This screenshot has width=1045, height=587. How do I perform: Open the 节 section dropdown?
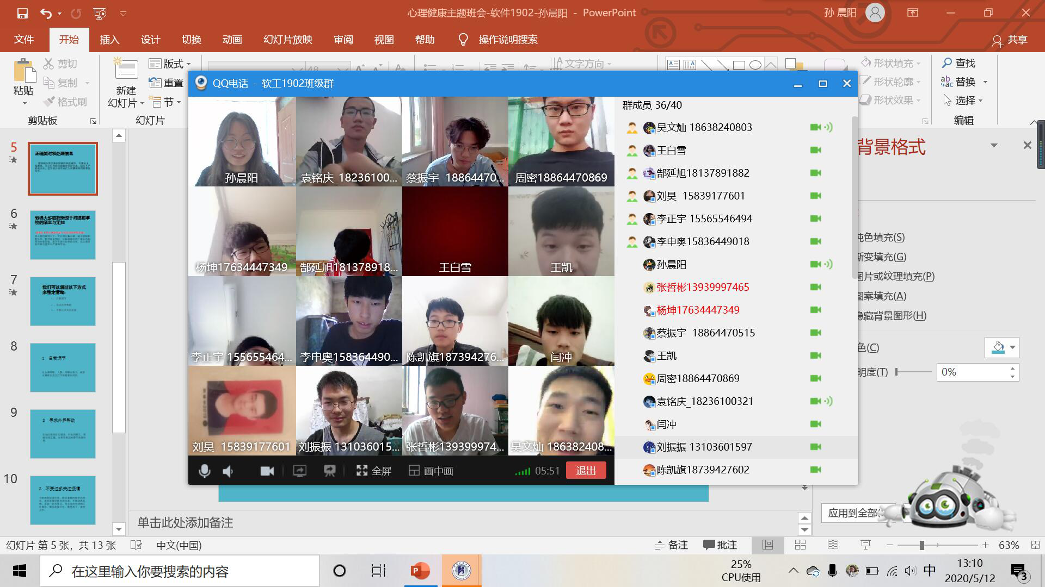165,102
